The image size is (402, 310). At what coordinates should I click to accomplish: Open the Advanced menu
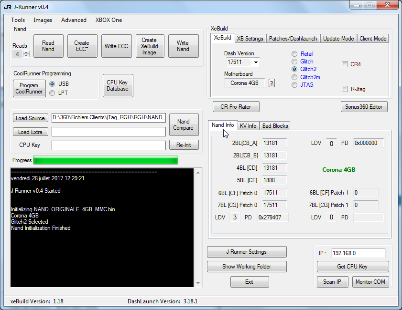(x=74, y=20)
